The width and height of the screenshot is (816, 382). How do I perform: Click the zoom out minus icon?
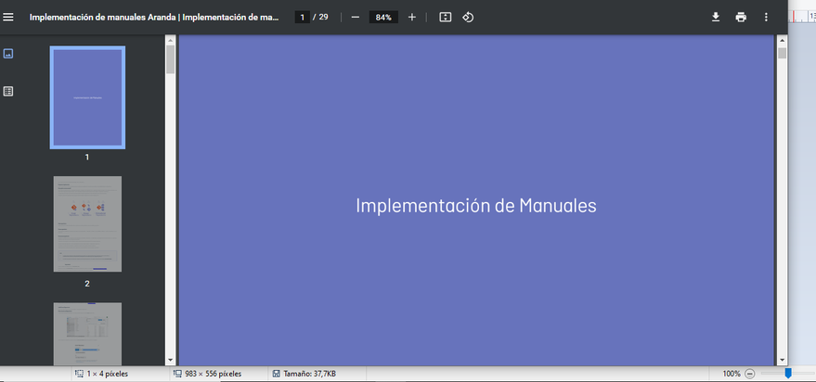(355, 17)
